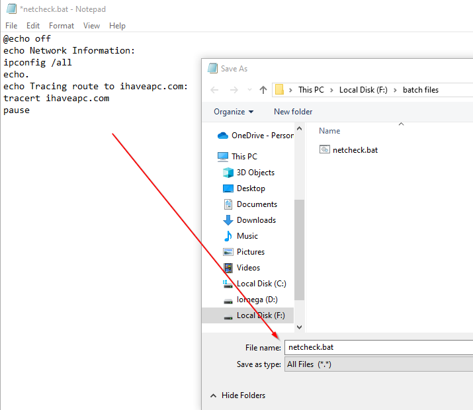Image resolution: width=473 pixels, height=410 pixels.
Task: Sort files by Name column header
Action: [x=329, y=131]
